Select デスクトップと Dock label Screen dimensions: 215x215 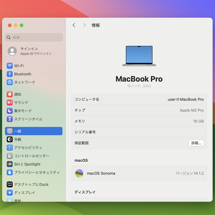click(32, 184)
